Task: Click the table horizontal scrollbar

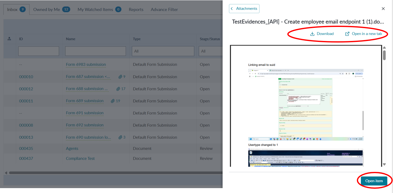Action: (116, 173)
